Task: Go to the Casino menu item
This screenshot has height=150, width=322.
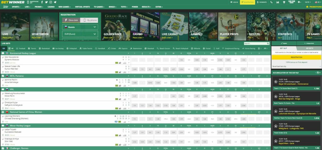Action: (51, 7)
